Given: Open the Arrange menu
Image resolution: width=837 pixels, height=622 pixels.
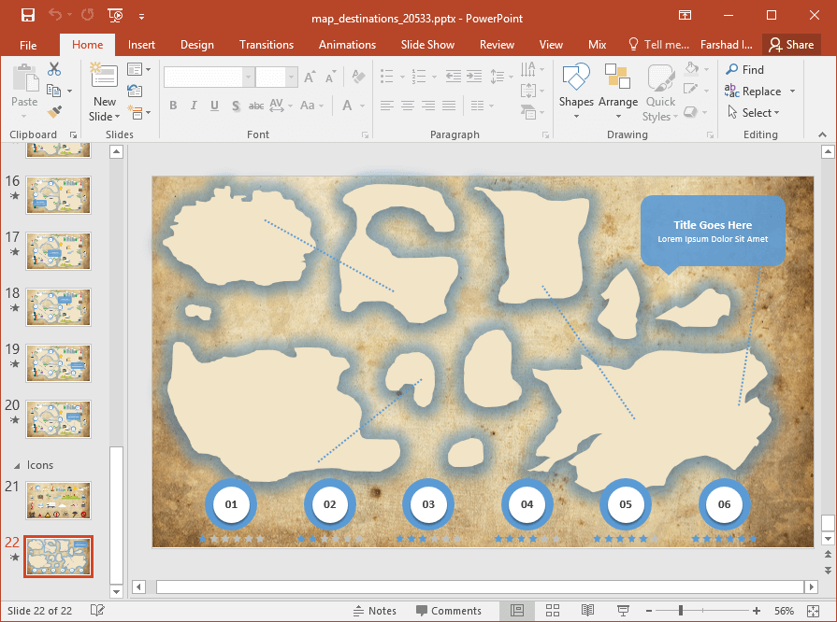Looking at the screenshot, I should click(x=618, y=91).
